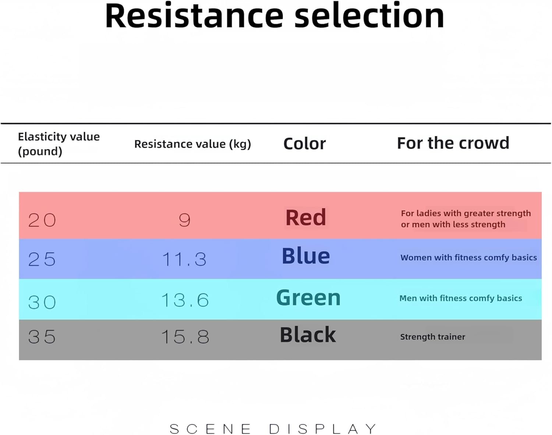Select the "For the crowd" column header

coord(453,143)
